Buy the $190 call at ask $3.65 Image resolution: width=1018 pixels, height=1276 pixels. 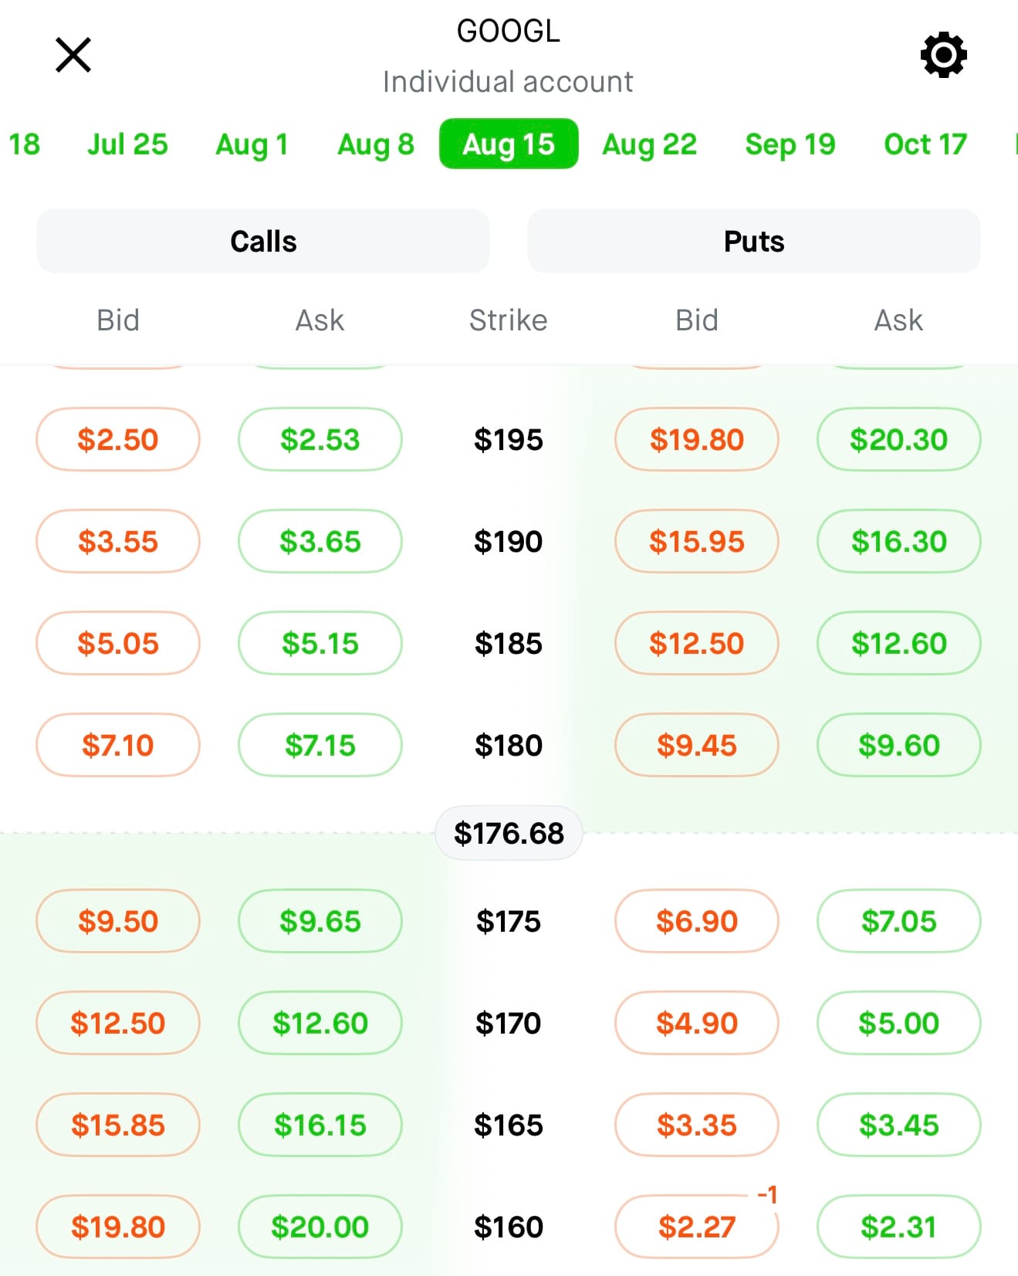(x=320, y=541)
